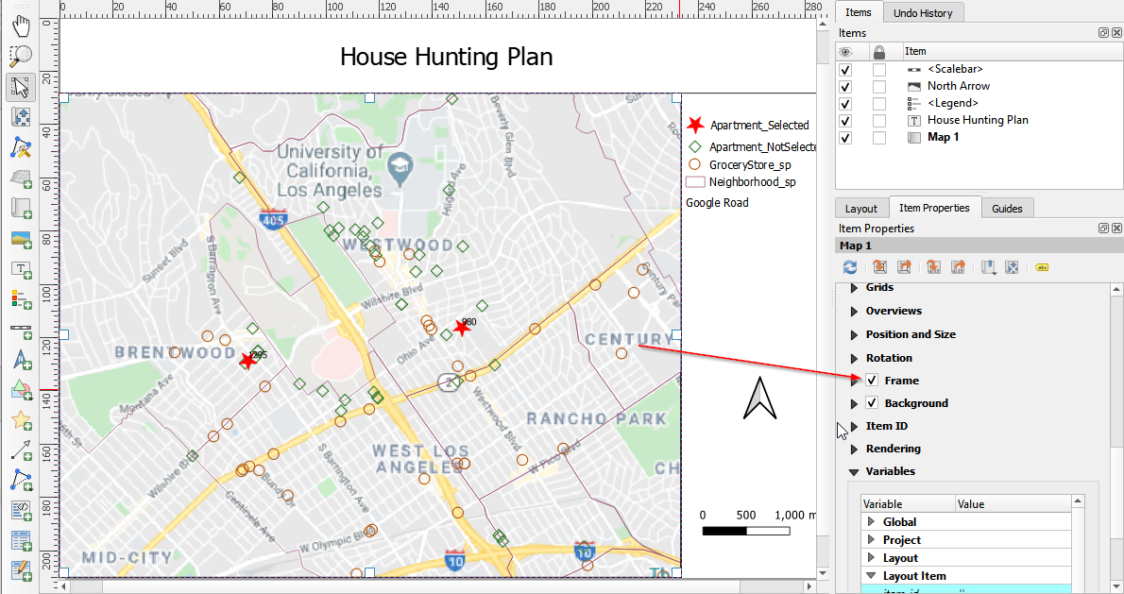Lock the Legend item

[879, 104]
